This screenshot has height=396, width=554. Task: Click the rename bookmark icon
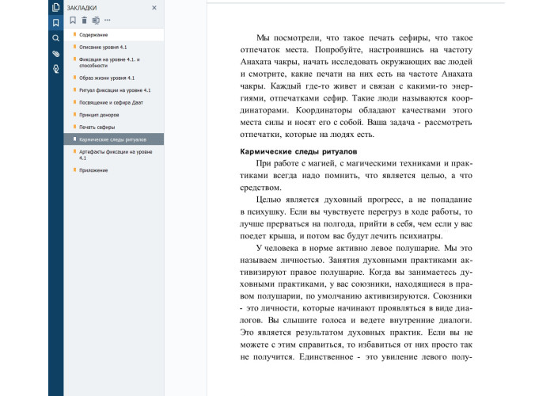tap(95, 20)
